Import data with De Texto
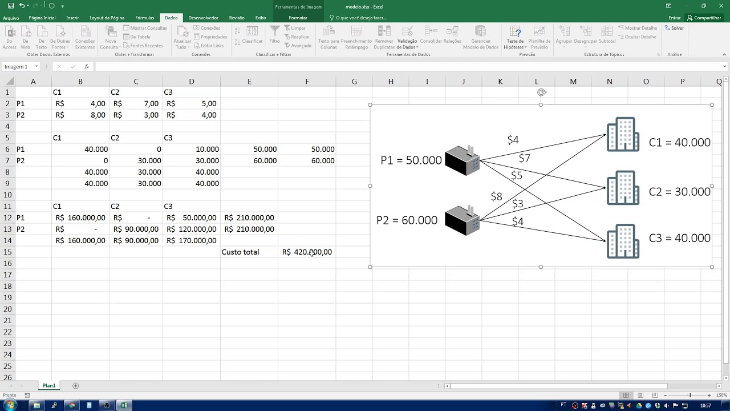 point(41,38)
